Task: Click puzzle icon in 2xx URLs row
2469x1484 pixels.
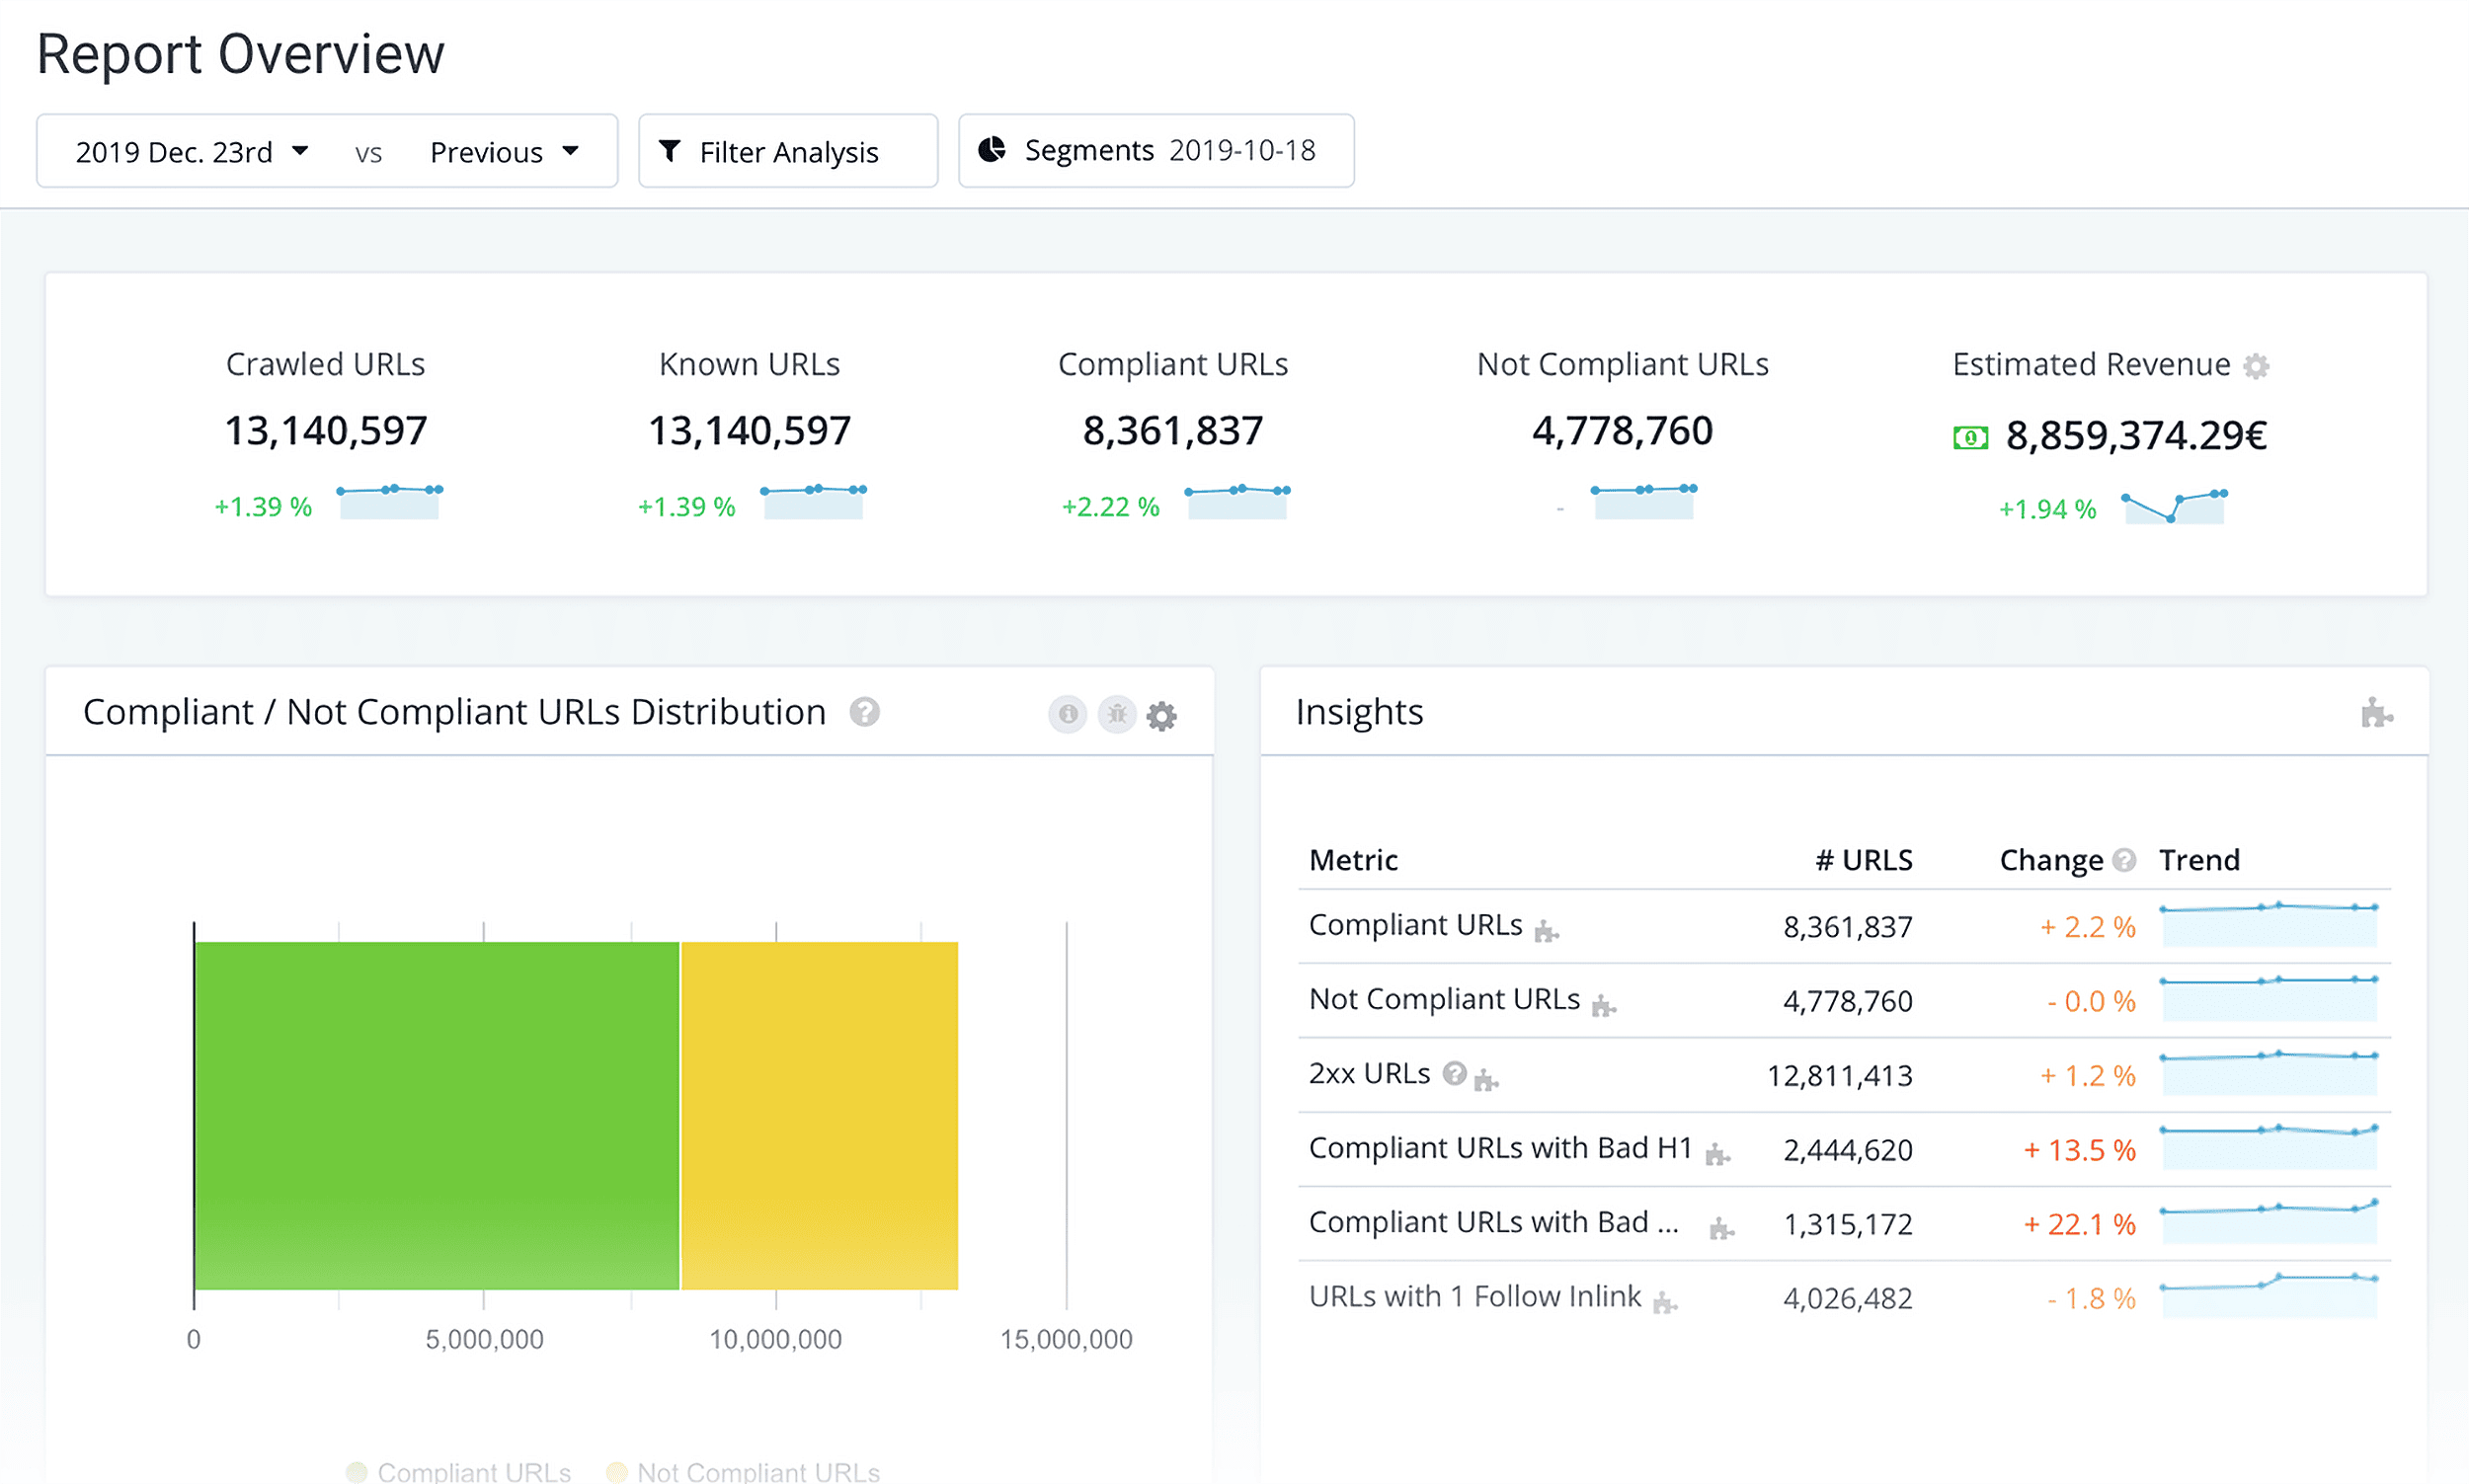Action: pos(1486,1079)
